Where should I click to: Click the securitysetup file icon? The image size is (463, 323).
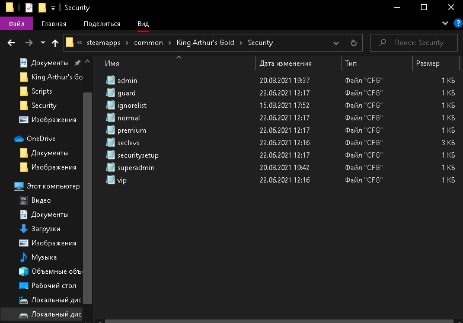[110, 155]
